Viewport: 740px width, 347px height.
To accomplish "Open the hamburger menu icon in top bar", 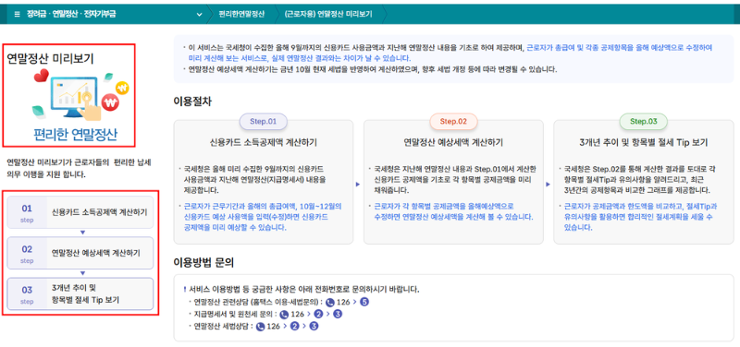I will click(18, 14).
